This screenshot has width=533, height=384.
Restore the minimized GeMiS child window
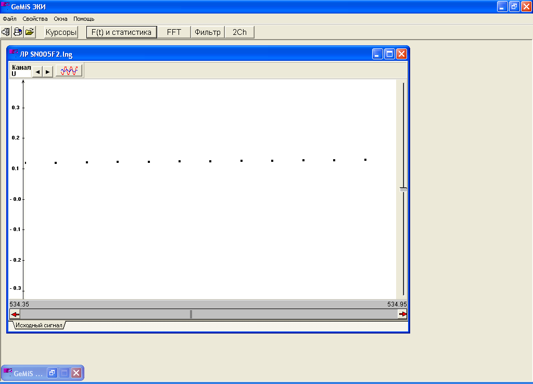point(52,373)
